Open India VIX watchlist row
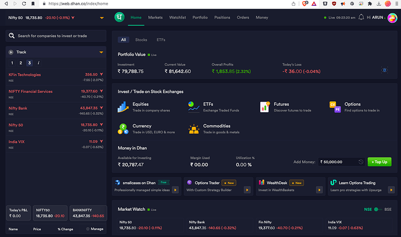The image size is (401, 237). 56,144
